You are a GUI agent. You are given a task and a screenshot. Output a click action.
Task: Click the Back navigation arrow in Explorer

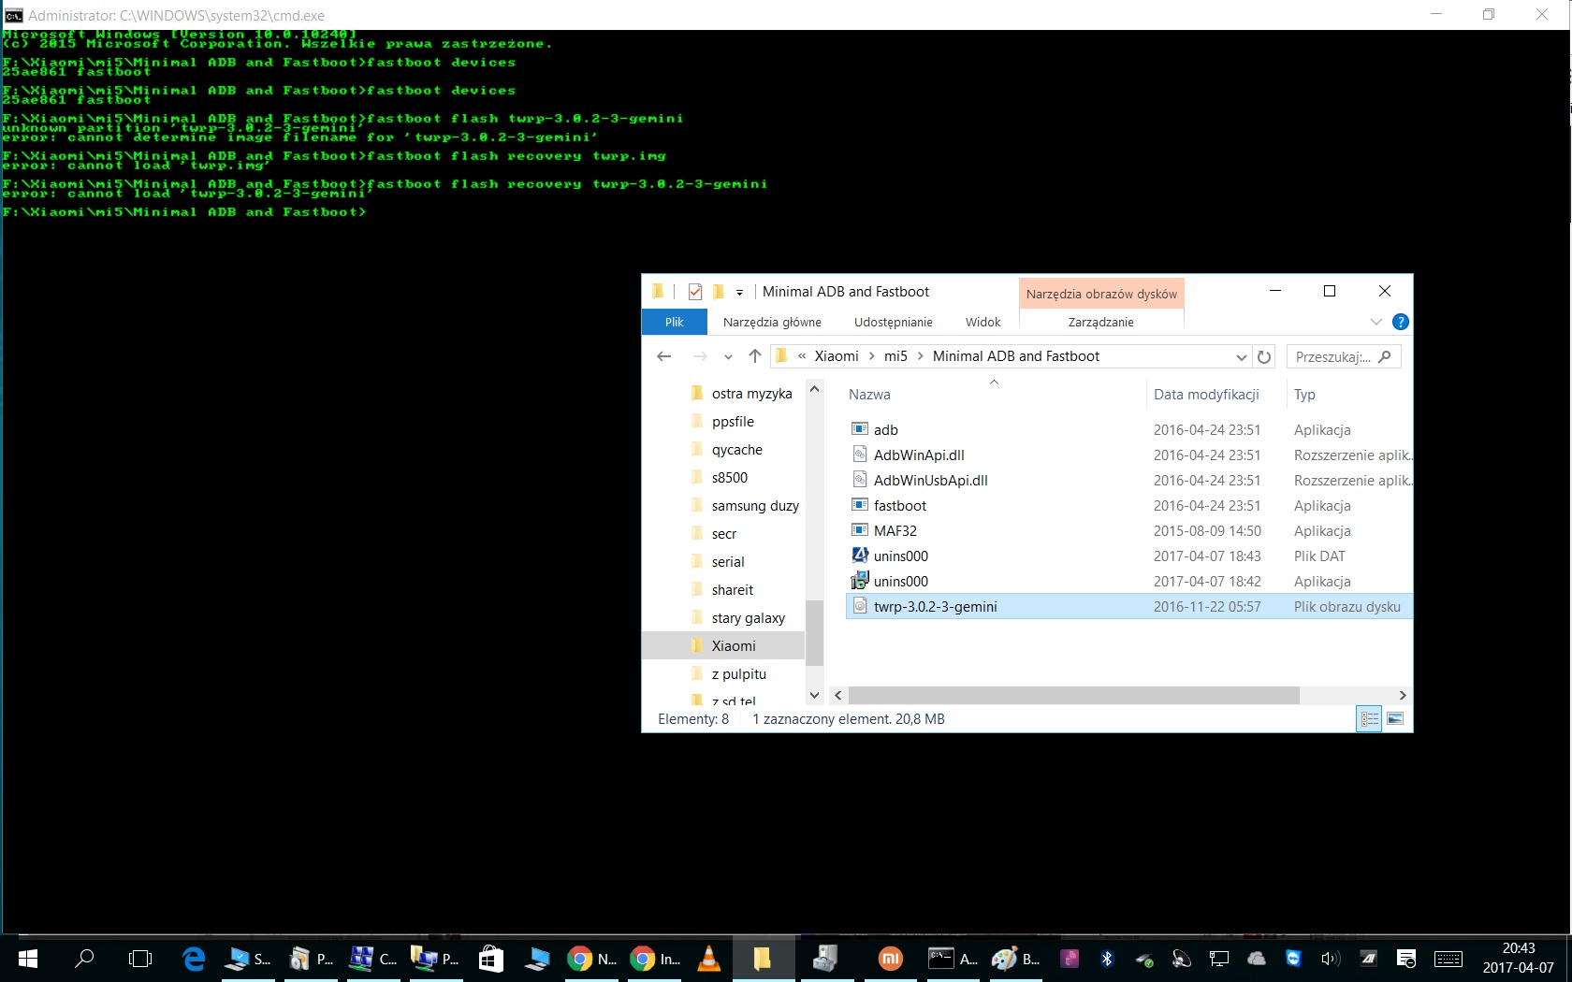664,356
